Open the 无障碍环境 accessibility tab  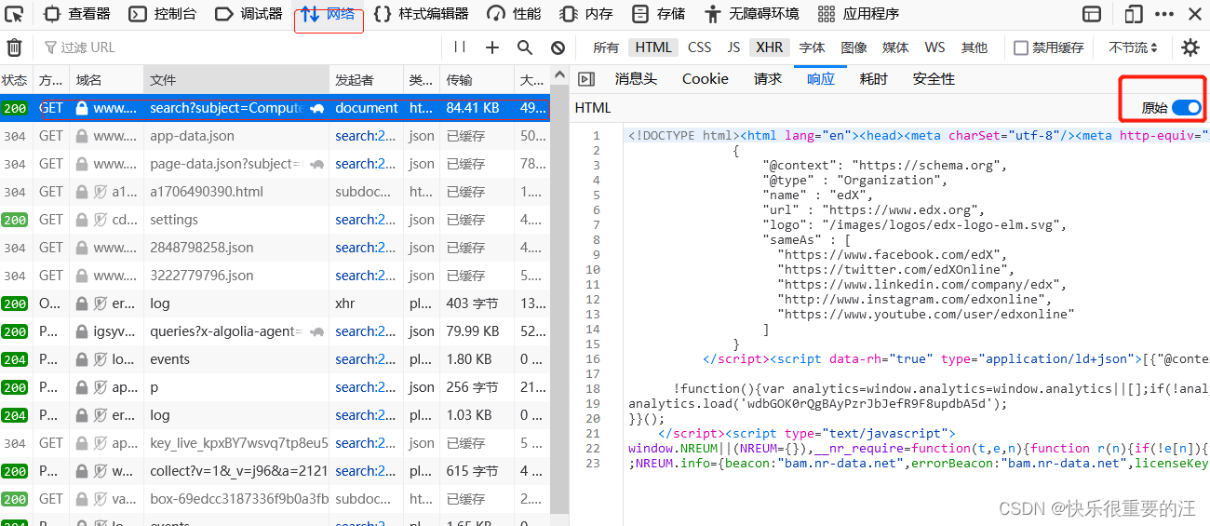751,14
